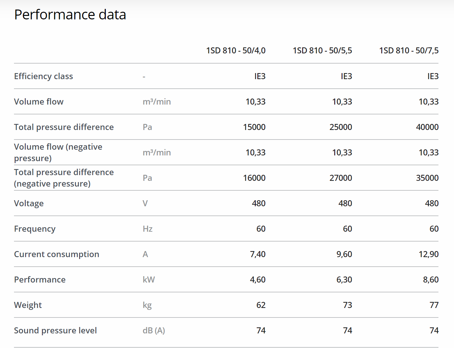Click the kW unit label
Image resolution: width=454 pixels, height=348 pixels.
pos(149,280)
